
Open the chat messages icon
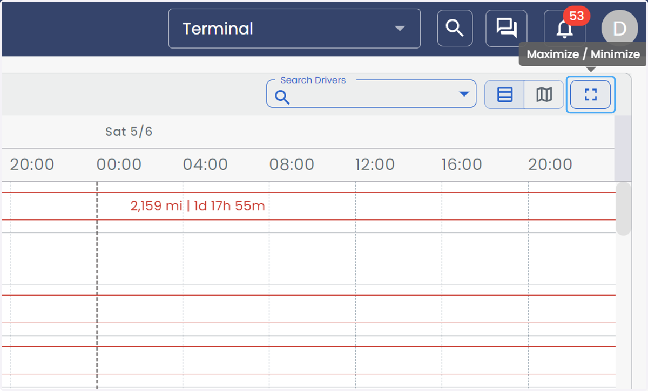pos(507,28)
